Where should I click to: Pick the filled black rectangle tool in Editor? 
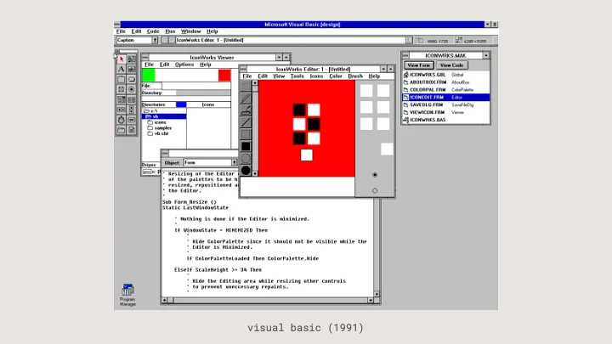coord(246,146)
